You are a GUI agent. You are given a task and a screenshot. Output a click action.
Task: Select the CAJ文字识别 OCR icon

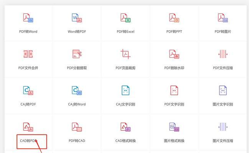(x=125, y=90)
